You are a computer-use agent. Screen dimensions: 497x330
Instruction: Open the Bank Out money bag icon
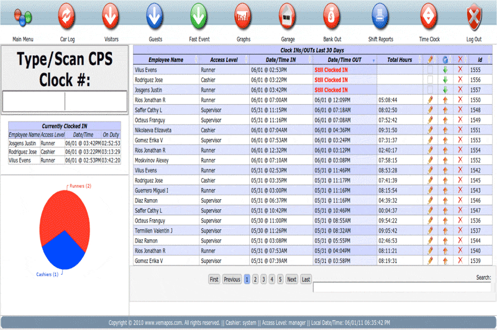click(332, 14)
